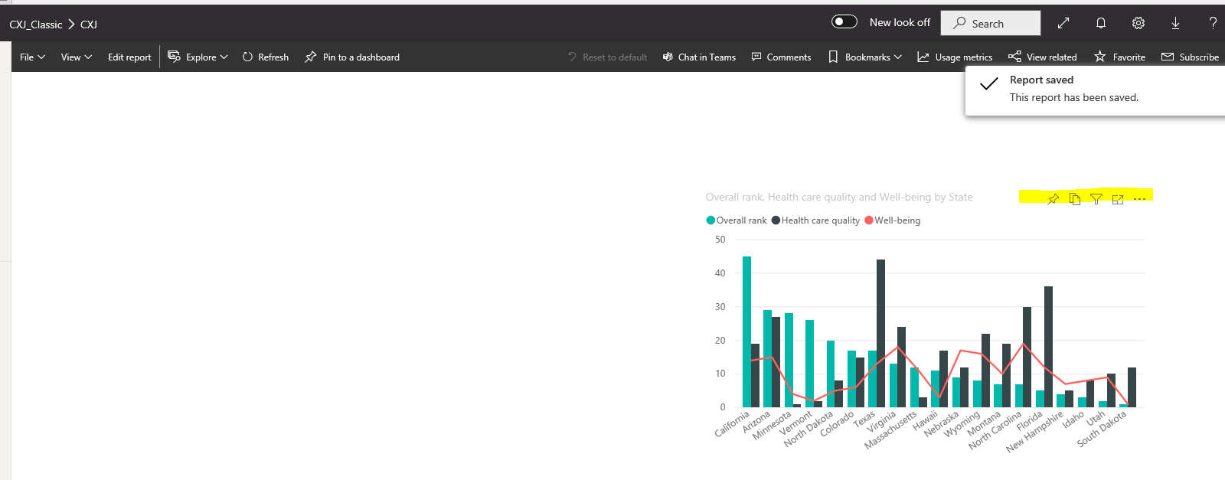Viewport: 1225px width, 480px height.
Task: Click the Comments speech bubble icon
Action: tap(756, 57)
